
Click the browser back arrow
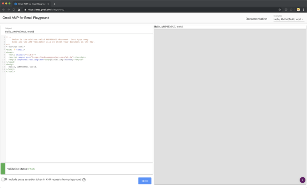[3, 9]
